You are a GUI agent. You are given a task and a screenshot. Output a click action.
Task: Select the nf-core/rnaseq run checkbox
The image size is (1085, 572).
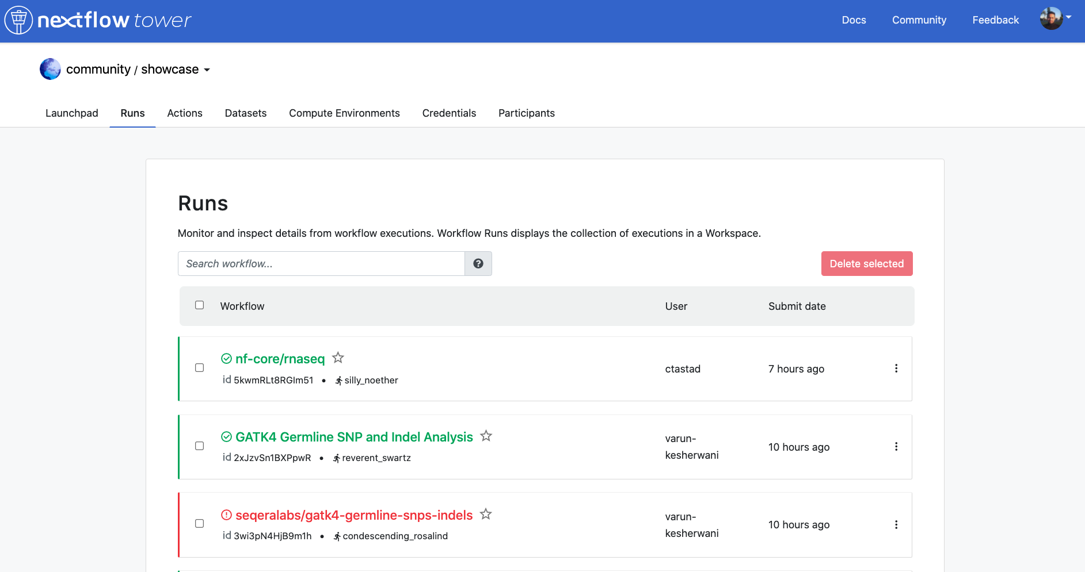click(x=199, y=368)
